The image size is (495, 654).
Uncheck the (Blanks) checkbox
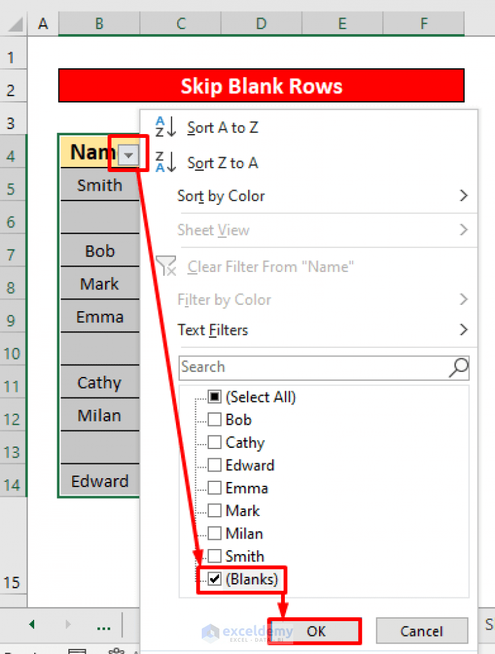pyautogui.click(x=215, y=579)
